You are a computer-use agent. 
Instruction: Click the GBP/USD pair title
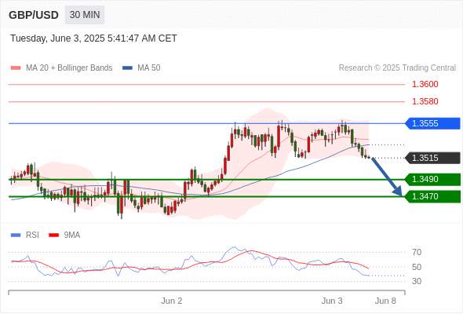34,15
